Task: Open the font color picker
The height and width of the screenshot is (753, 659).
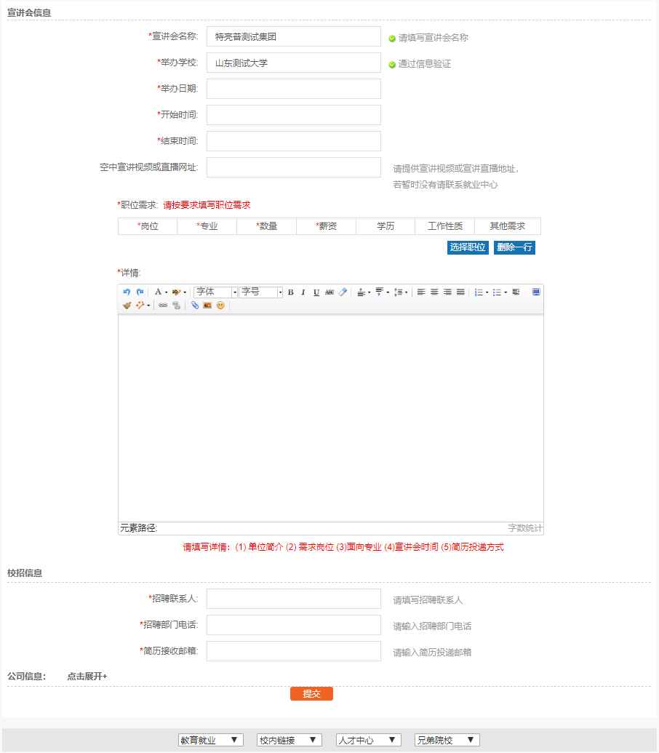Action: (x=159, y=292)
